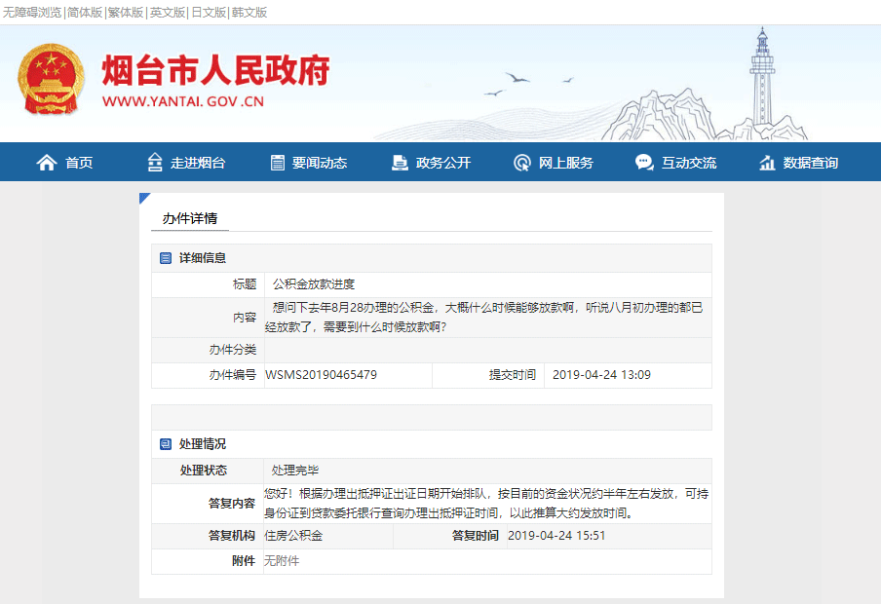Open the 互动交流 menu item
The width and height of the screenshot is (881, 604).
tap(689, 163)
